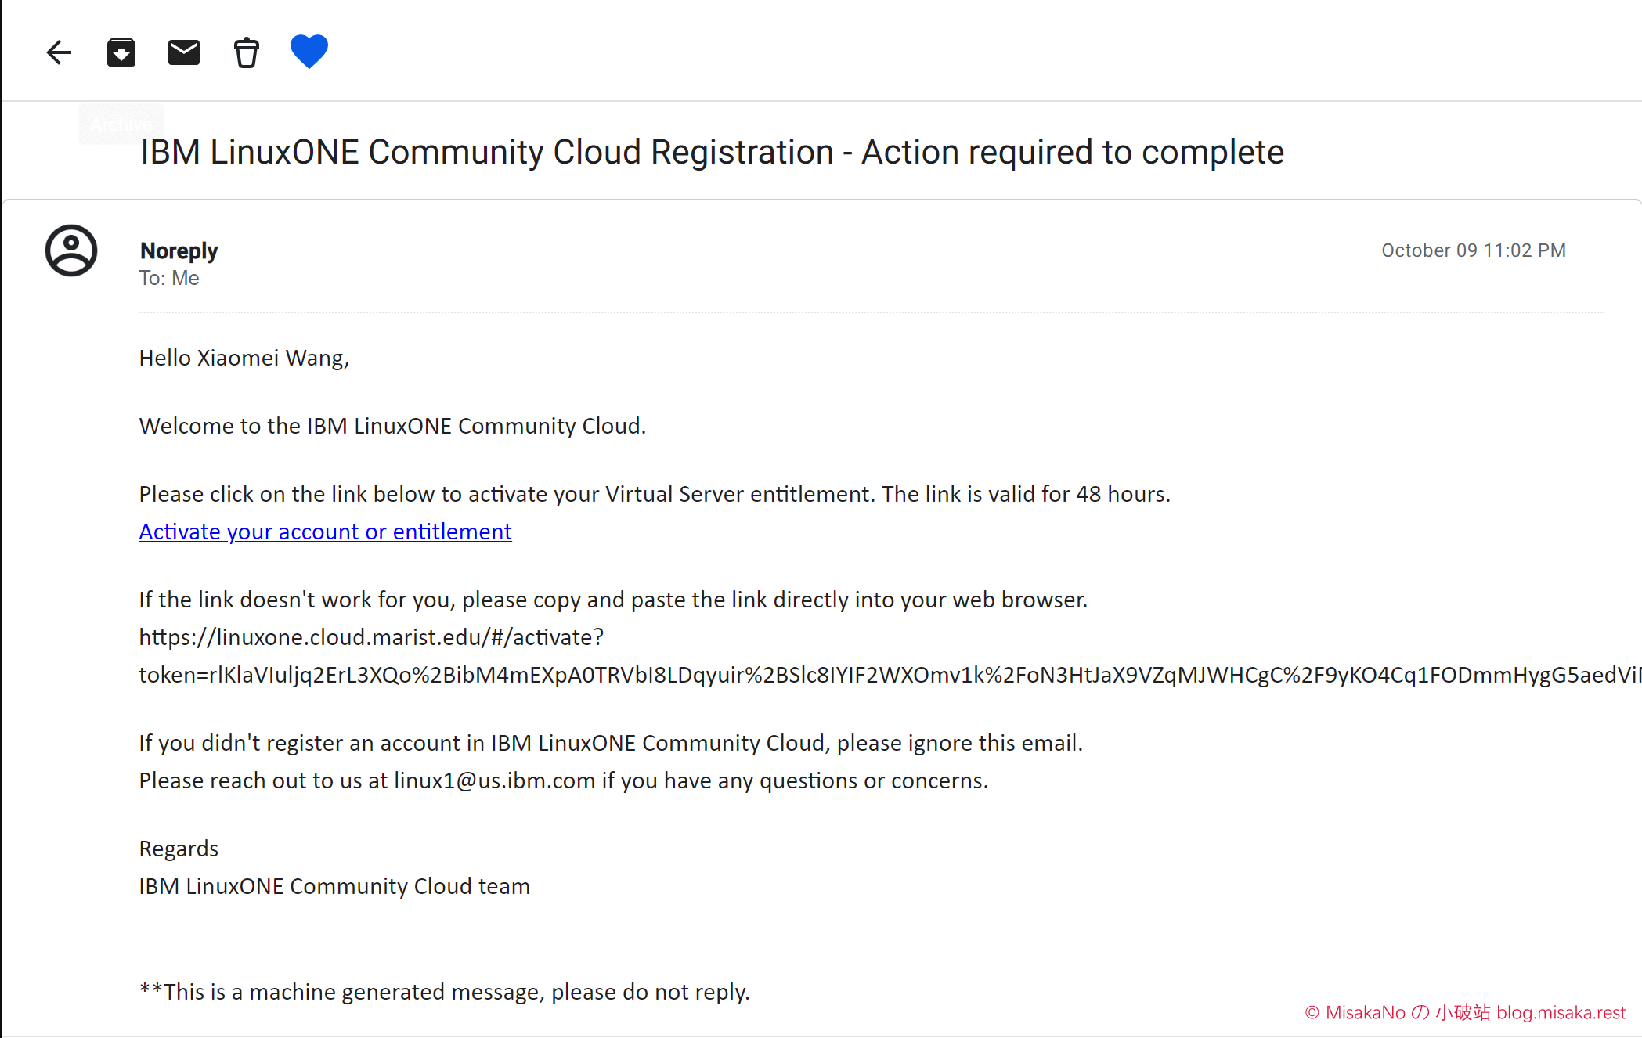Click the "Welcome to the IBM LinuxONE" sentence
Image resolution: width=1642 pixels, height=1038 pixels.
click(392, 426)
